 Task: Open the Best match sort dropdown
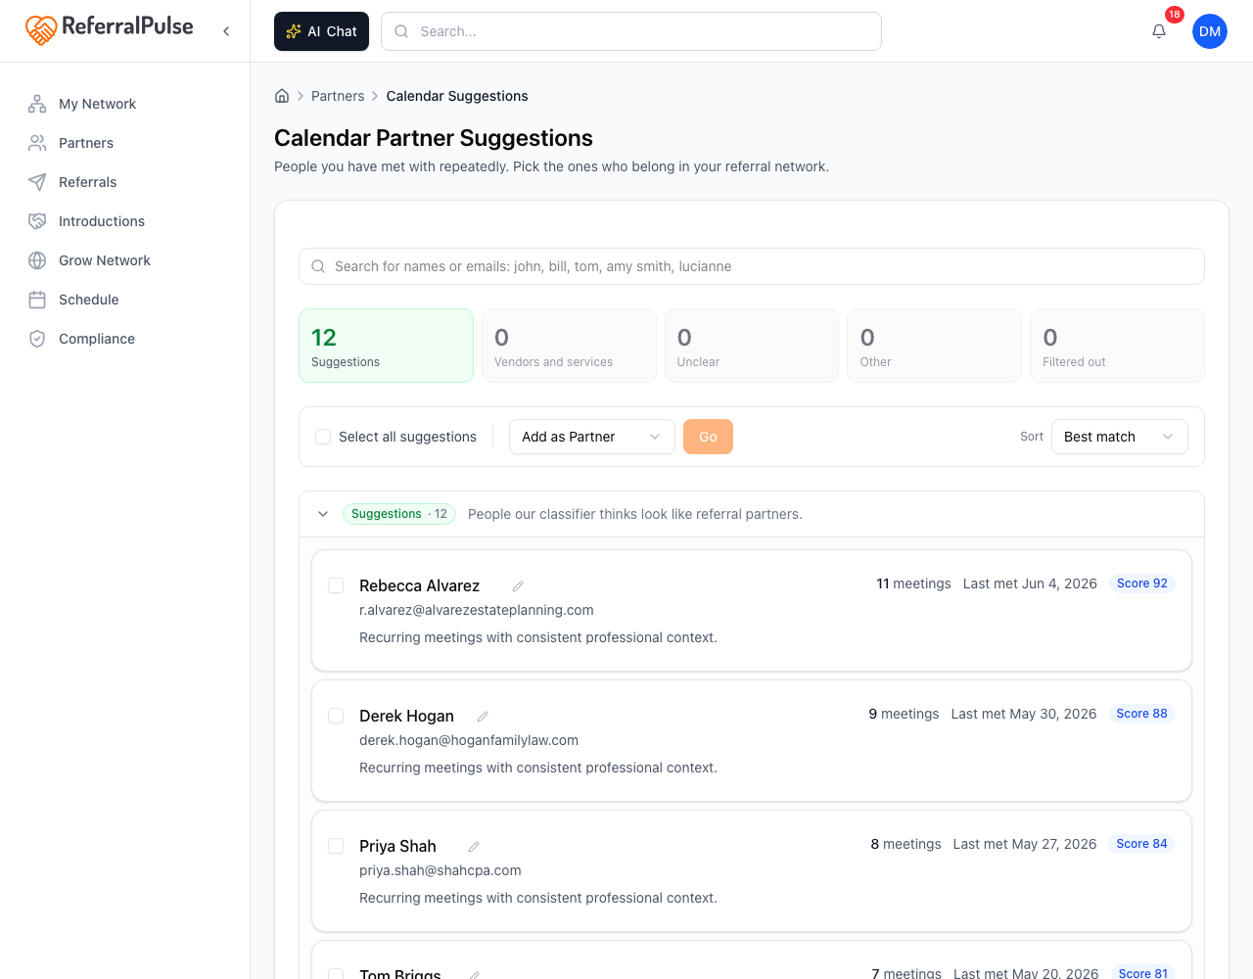pos(1120,437)
